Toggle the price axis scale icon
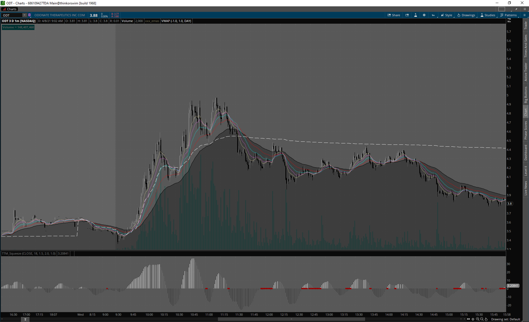This screenshot has width=529, height=322. [509, 21]
